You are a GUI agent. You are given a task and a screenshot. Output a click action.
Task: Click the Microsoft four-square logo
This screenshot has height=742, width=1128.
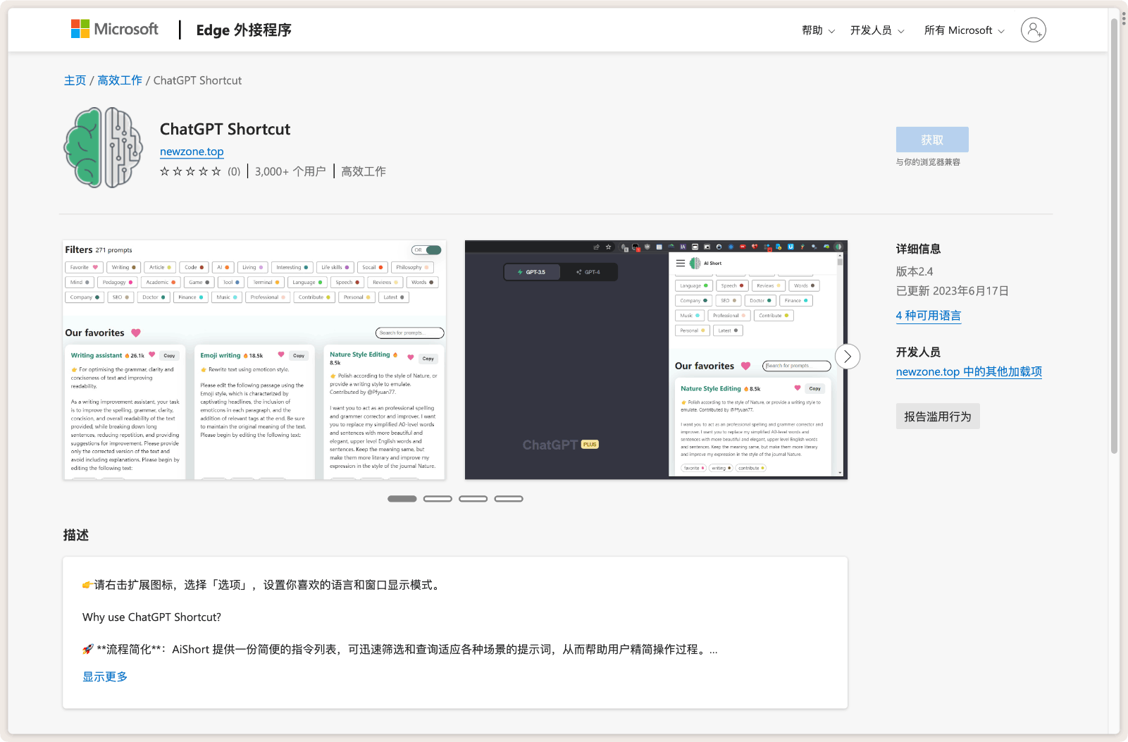pyautogui.click(x=78, y=28)
